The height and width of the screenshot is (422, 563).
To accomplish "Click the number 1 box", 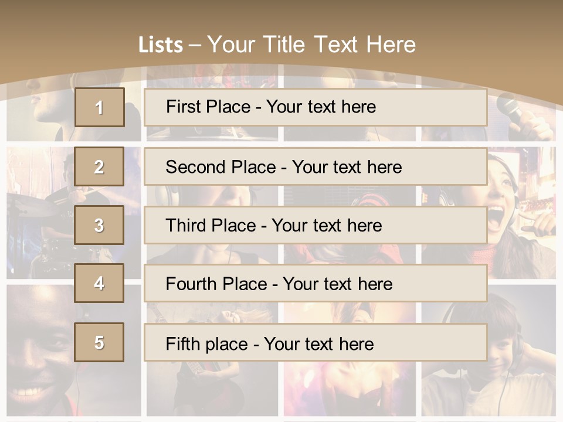I will tap(100, 107).
